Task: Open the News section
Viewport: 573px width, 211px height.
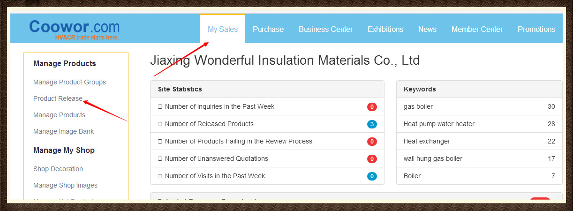Action: (427, 29)
